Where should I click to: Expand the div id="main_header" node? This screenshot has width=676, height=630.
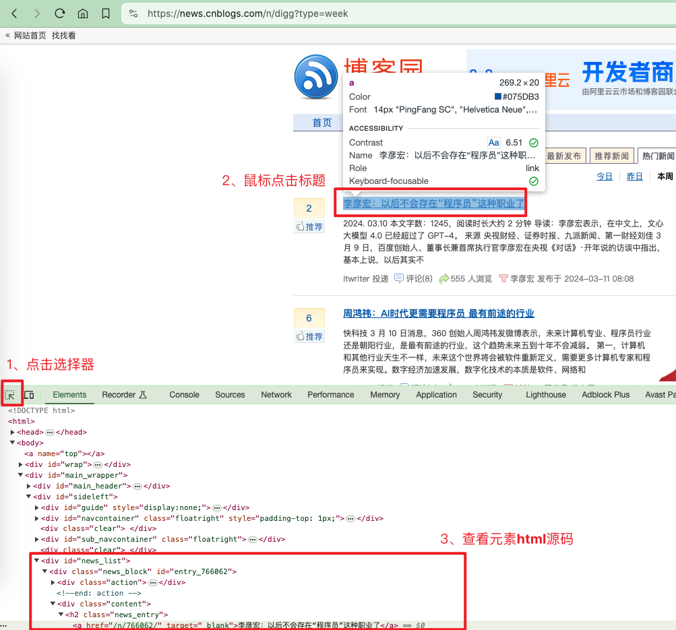(28, 486)
